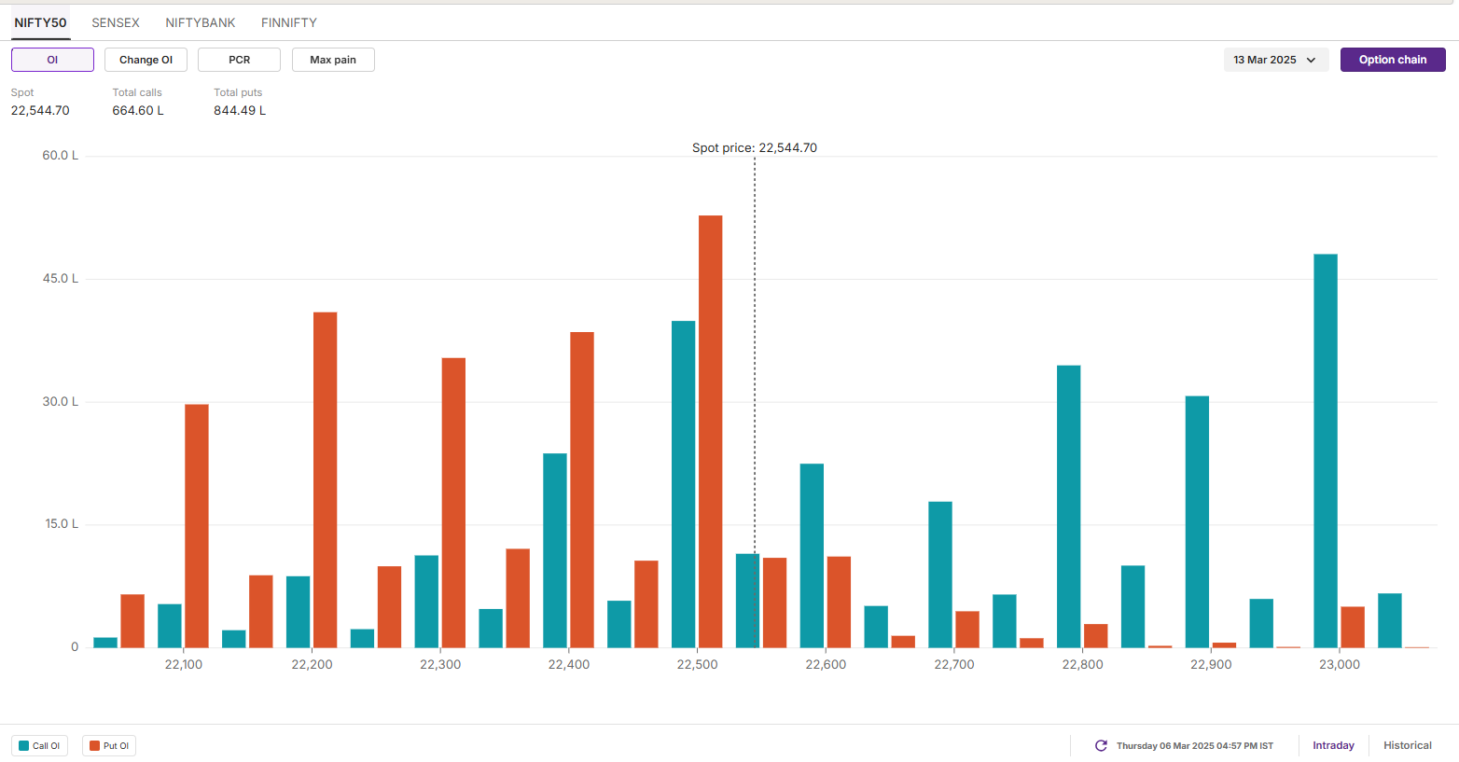Open the Option chain button

pyautogui.click(x=1393, y=60)
